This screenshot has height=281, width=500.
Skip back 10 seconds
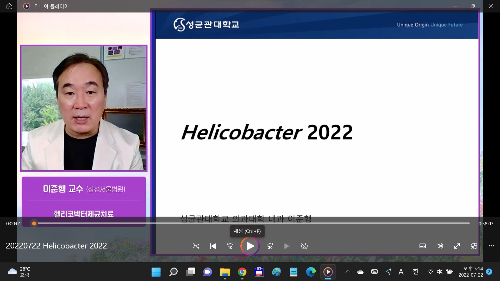(x=230, y=246)
